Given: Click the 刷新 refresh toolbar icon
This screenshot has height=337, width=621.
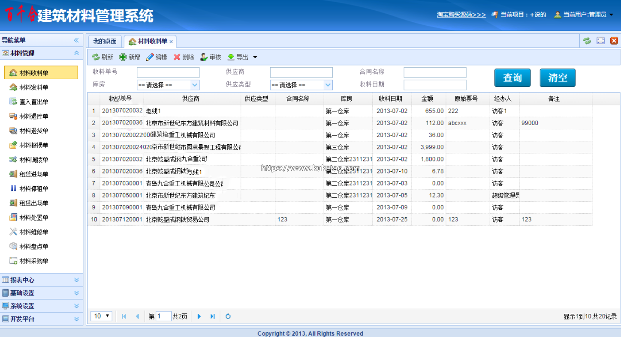Looking at the screenshot, I should point(96,57).
